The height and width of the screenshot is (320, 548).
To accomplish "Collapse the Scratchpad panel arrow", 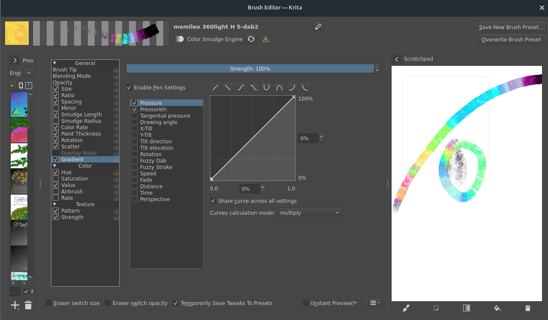I will coord(397,59).
